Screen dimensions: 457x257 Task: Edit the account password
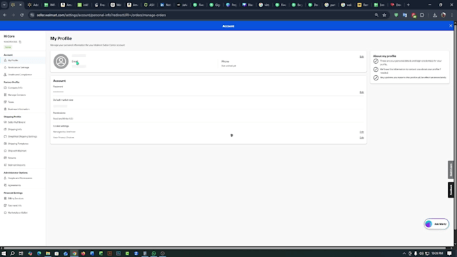[x=362, y=92]
